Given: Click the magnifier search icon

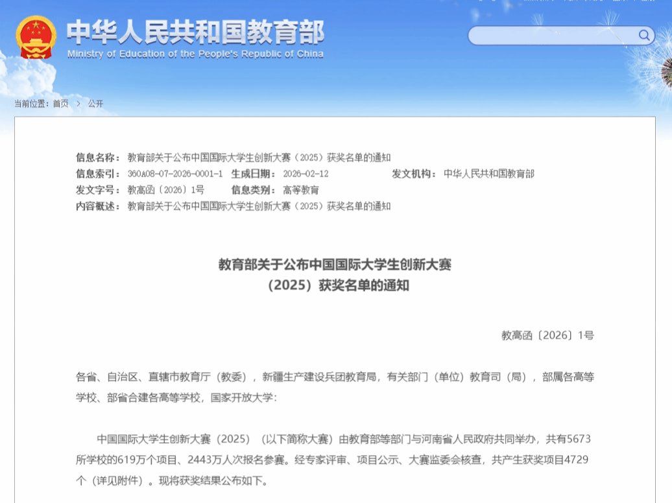Looking at the screenshot, I should (x=643, y=35).
